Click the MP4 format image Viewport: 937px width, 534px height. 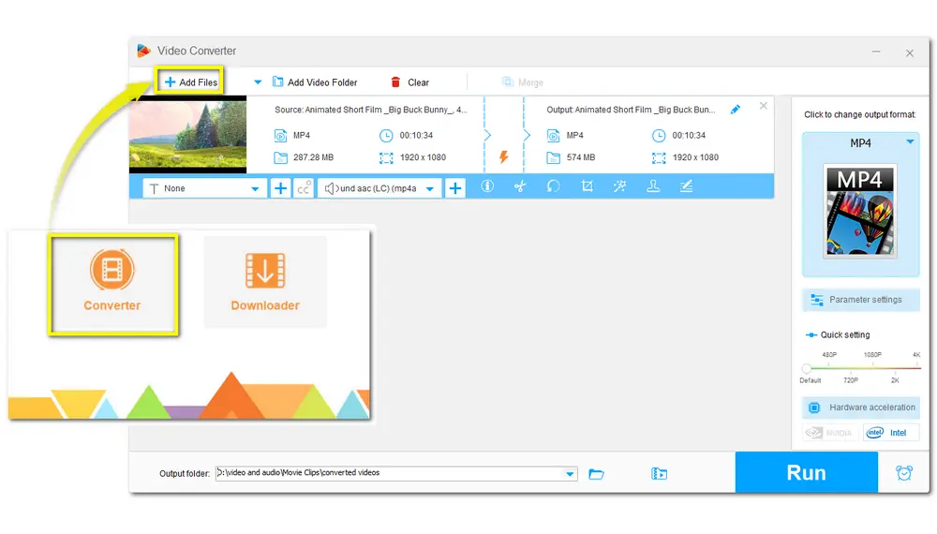860,211
